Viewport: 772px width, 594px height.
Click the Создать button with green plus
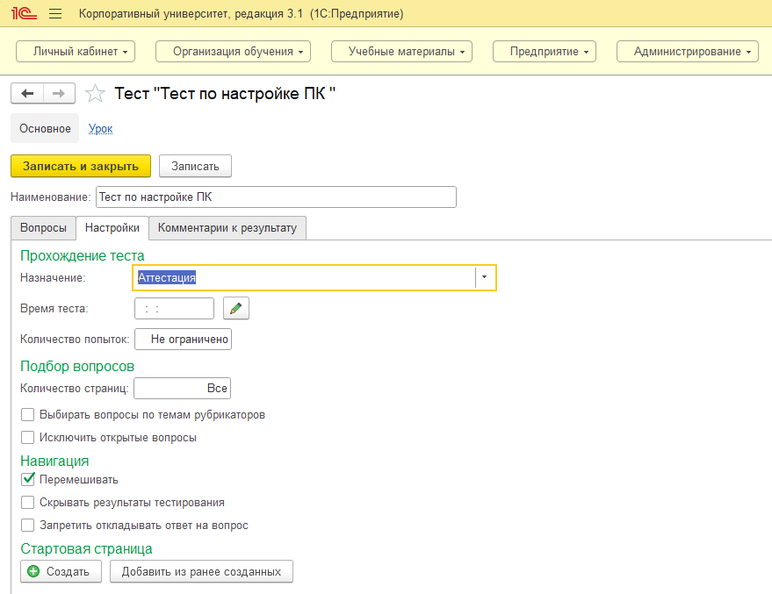(61, 571)
